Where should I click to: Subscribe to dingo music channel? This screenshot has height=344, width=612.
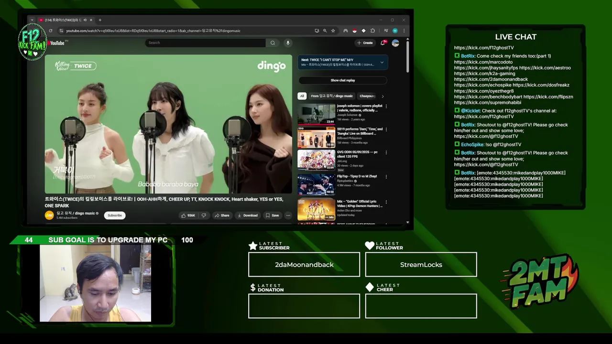tap(115, 215)
